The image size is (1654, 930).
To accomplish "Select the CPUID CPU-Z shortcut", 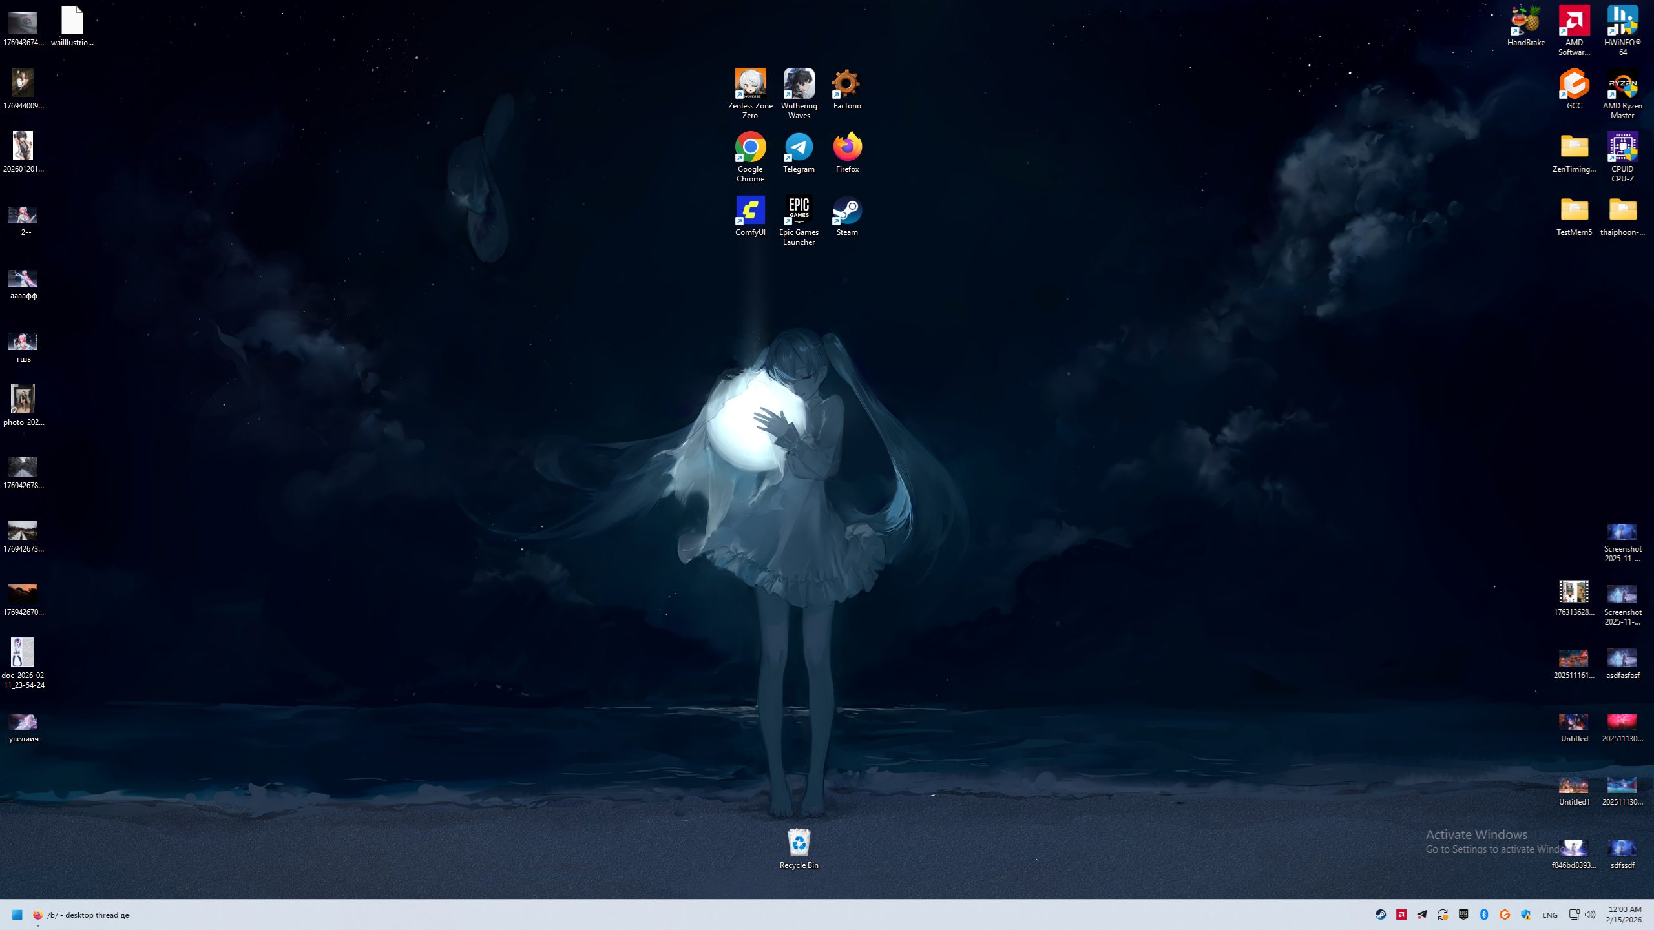I will coord(1622,148).
